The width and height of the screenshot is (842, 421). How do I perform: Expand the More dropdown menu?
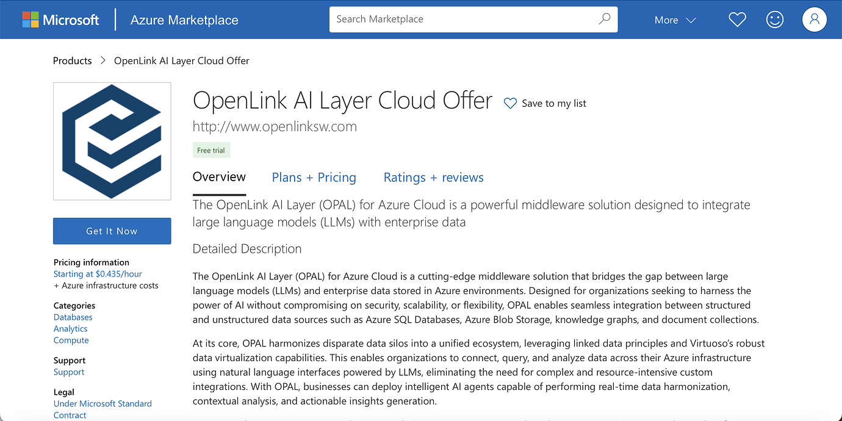click(x=675, y=20)
